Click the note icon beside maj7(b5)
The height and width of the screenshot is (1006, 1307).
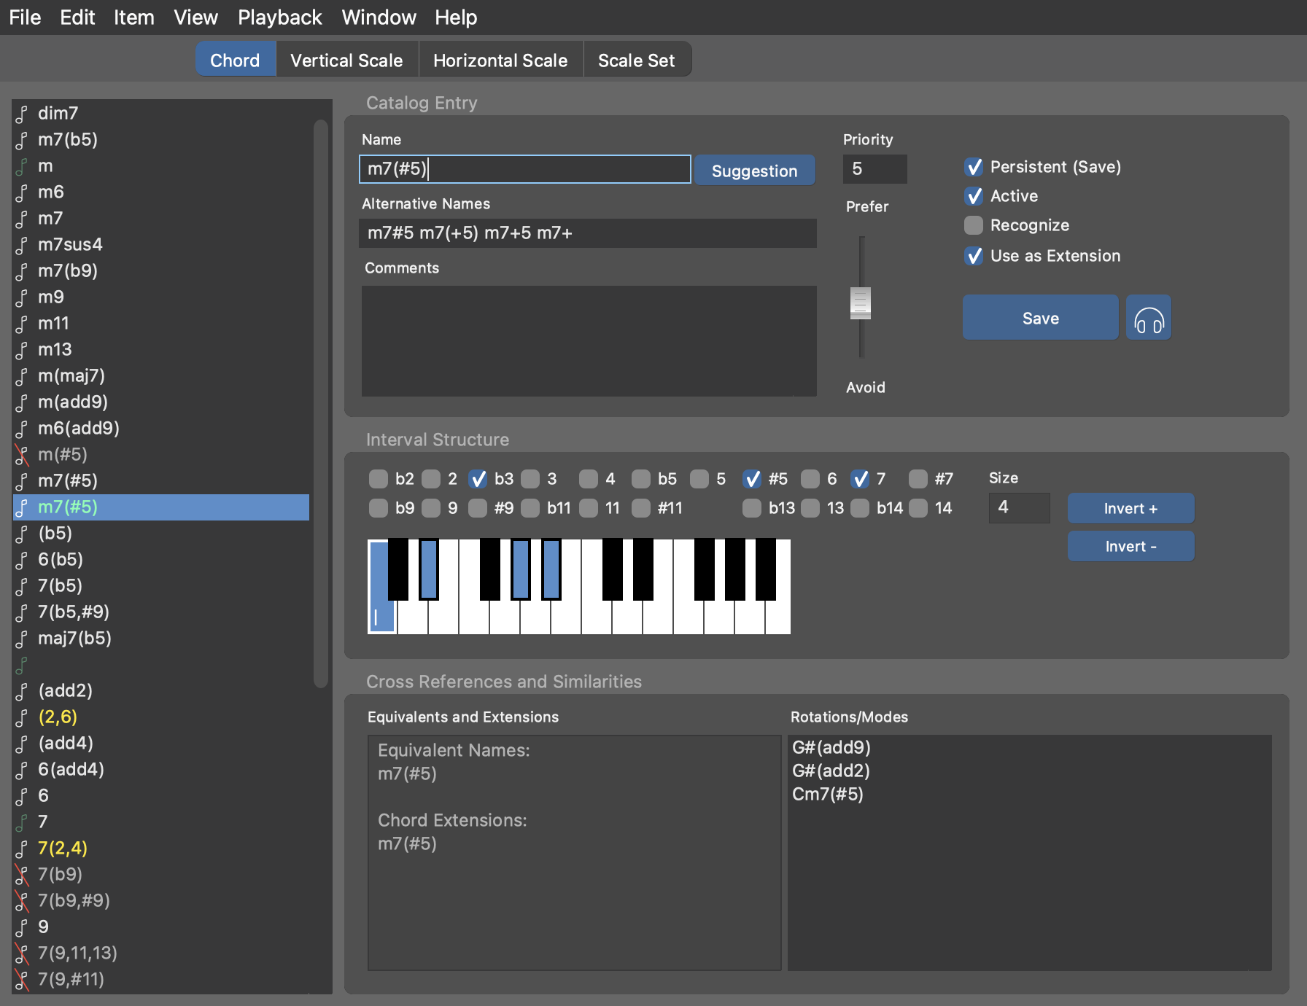click(22, 639)
